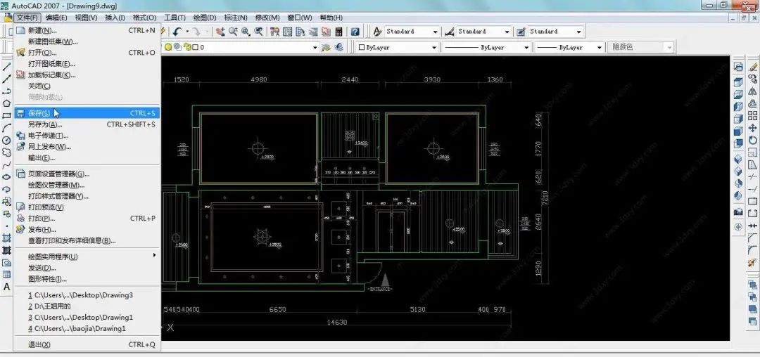Open the text style Standard dropdown

(436, 32)
